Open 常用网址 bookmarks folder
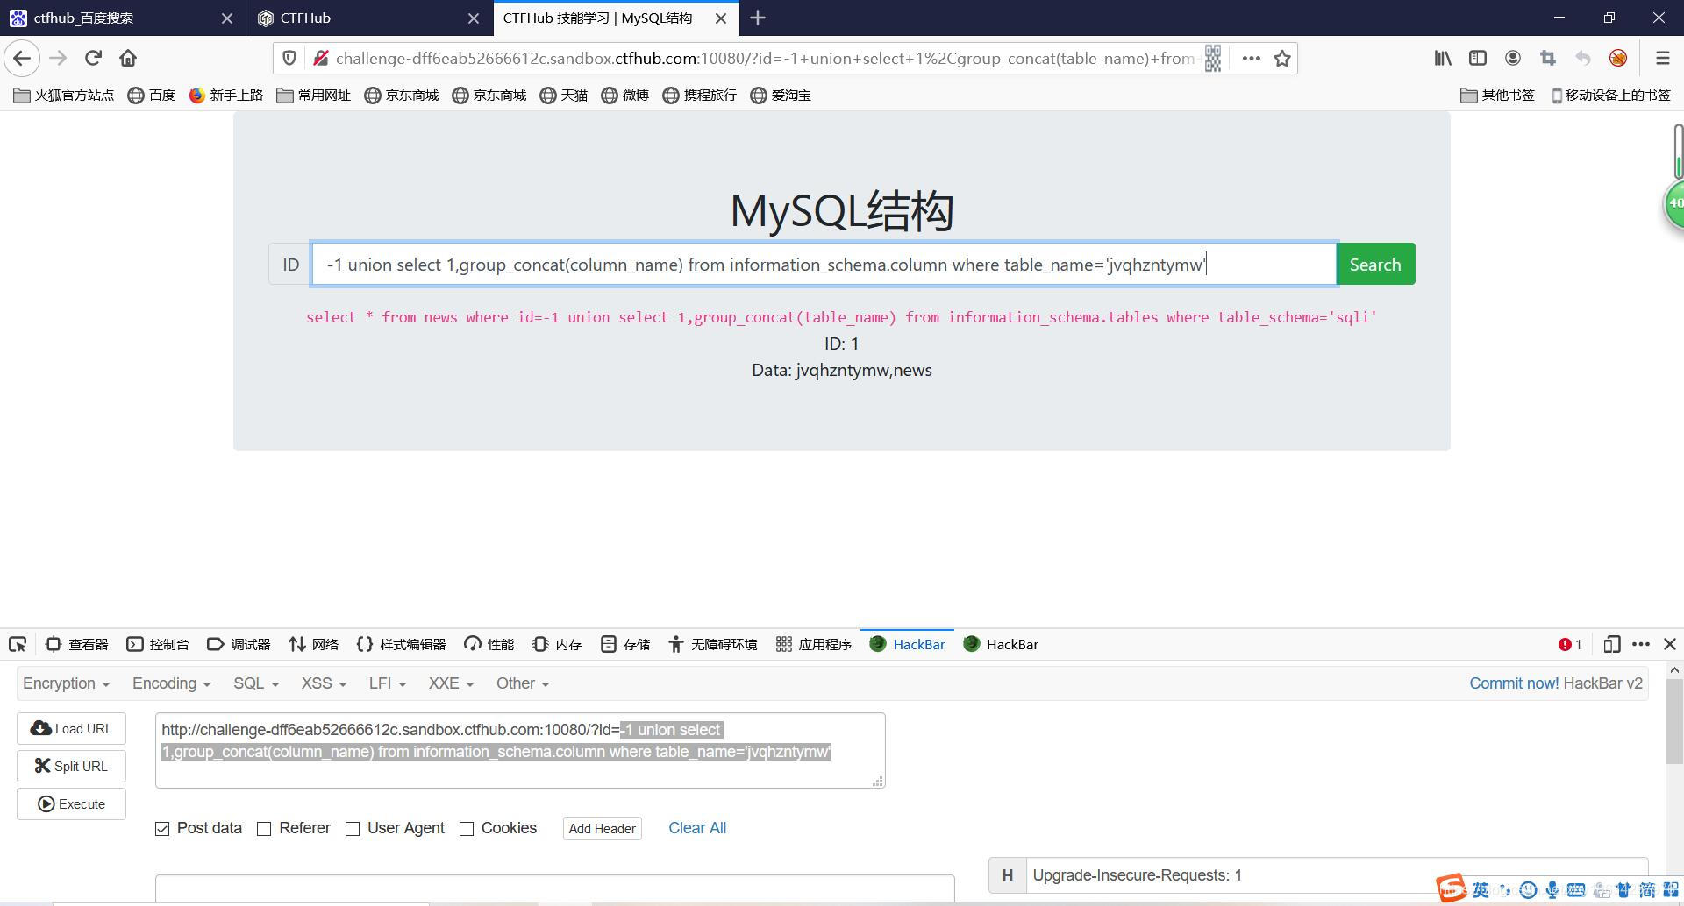Viewport: 1684px width, 906px height. [x=314, y=96]
